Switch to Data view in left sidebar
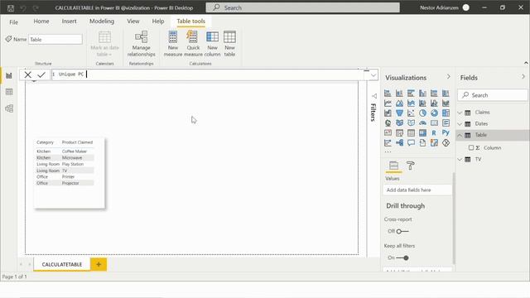This screenshot has width=530, height=298. [x=9, y=92]
